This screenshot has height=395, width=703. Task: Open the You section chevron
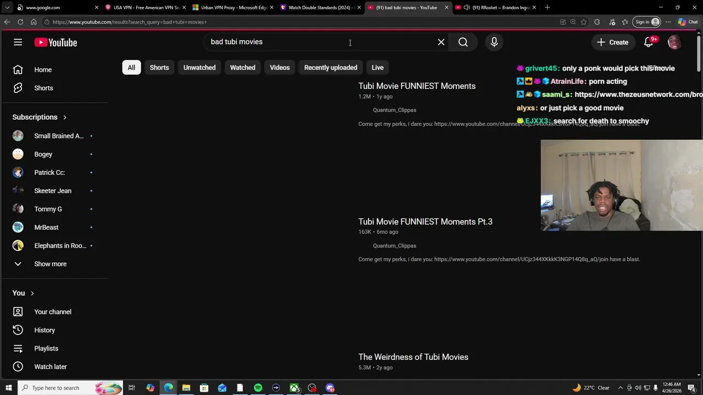tap(32, 294)
